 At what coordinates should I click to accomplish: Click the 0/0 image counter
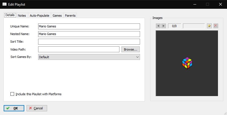(174, 26)
